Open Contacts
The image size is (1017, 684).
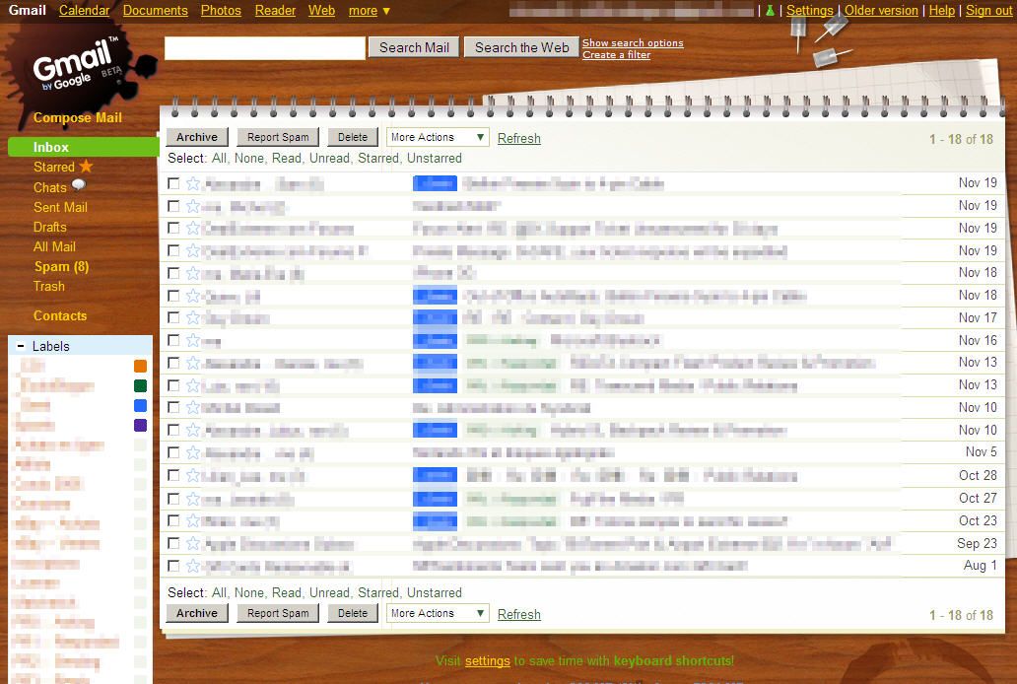60,316
